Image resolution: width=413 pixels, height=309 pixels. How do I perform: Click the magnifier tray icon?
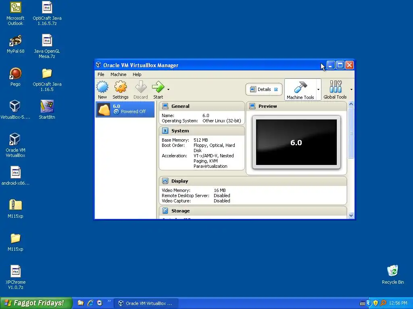383,303
